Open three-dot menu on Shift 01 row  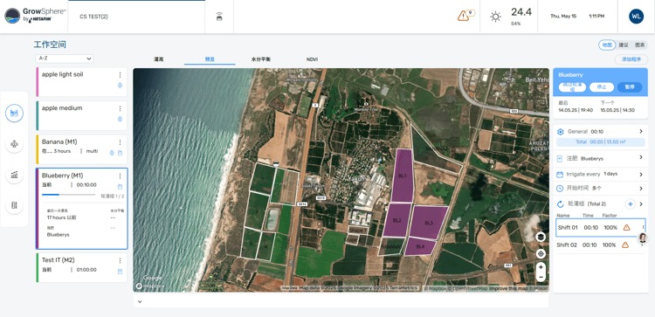pos(643,228)
